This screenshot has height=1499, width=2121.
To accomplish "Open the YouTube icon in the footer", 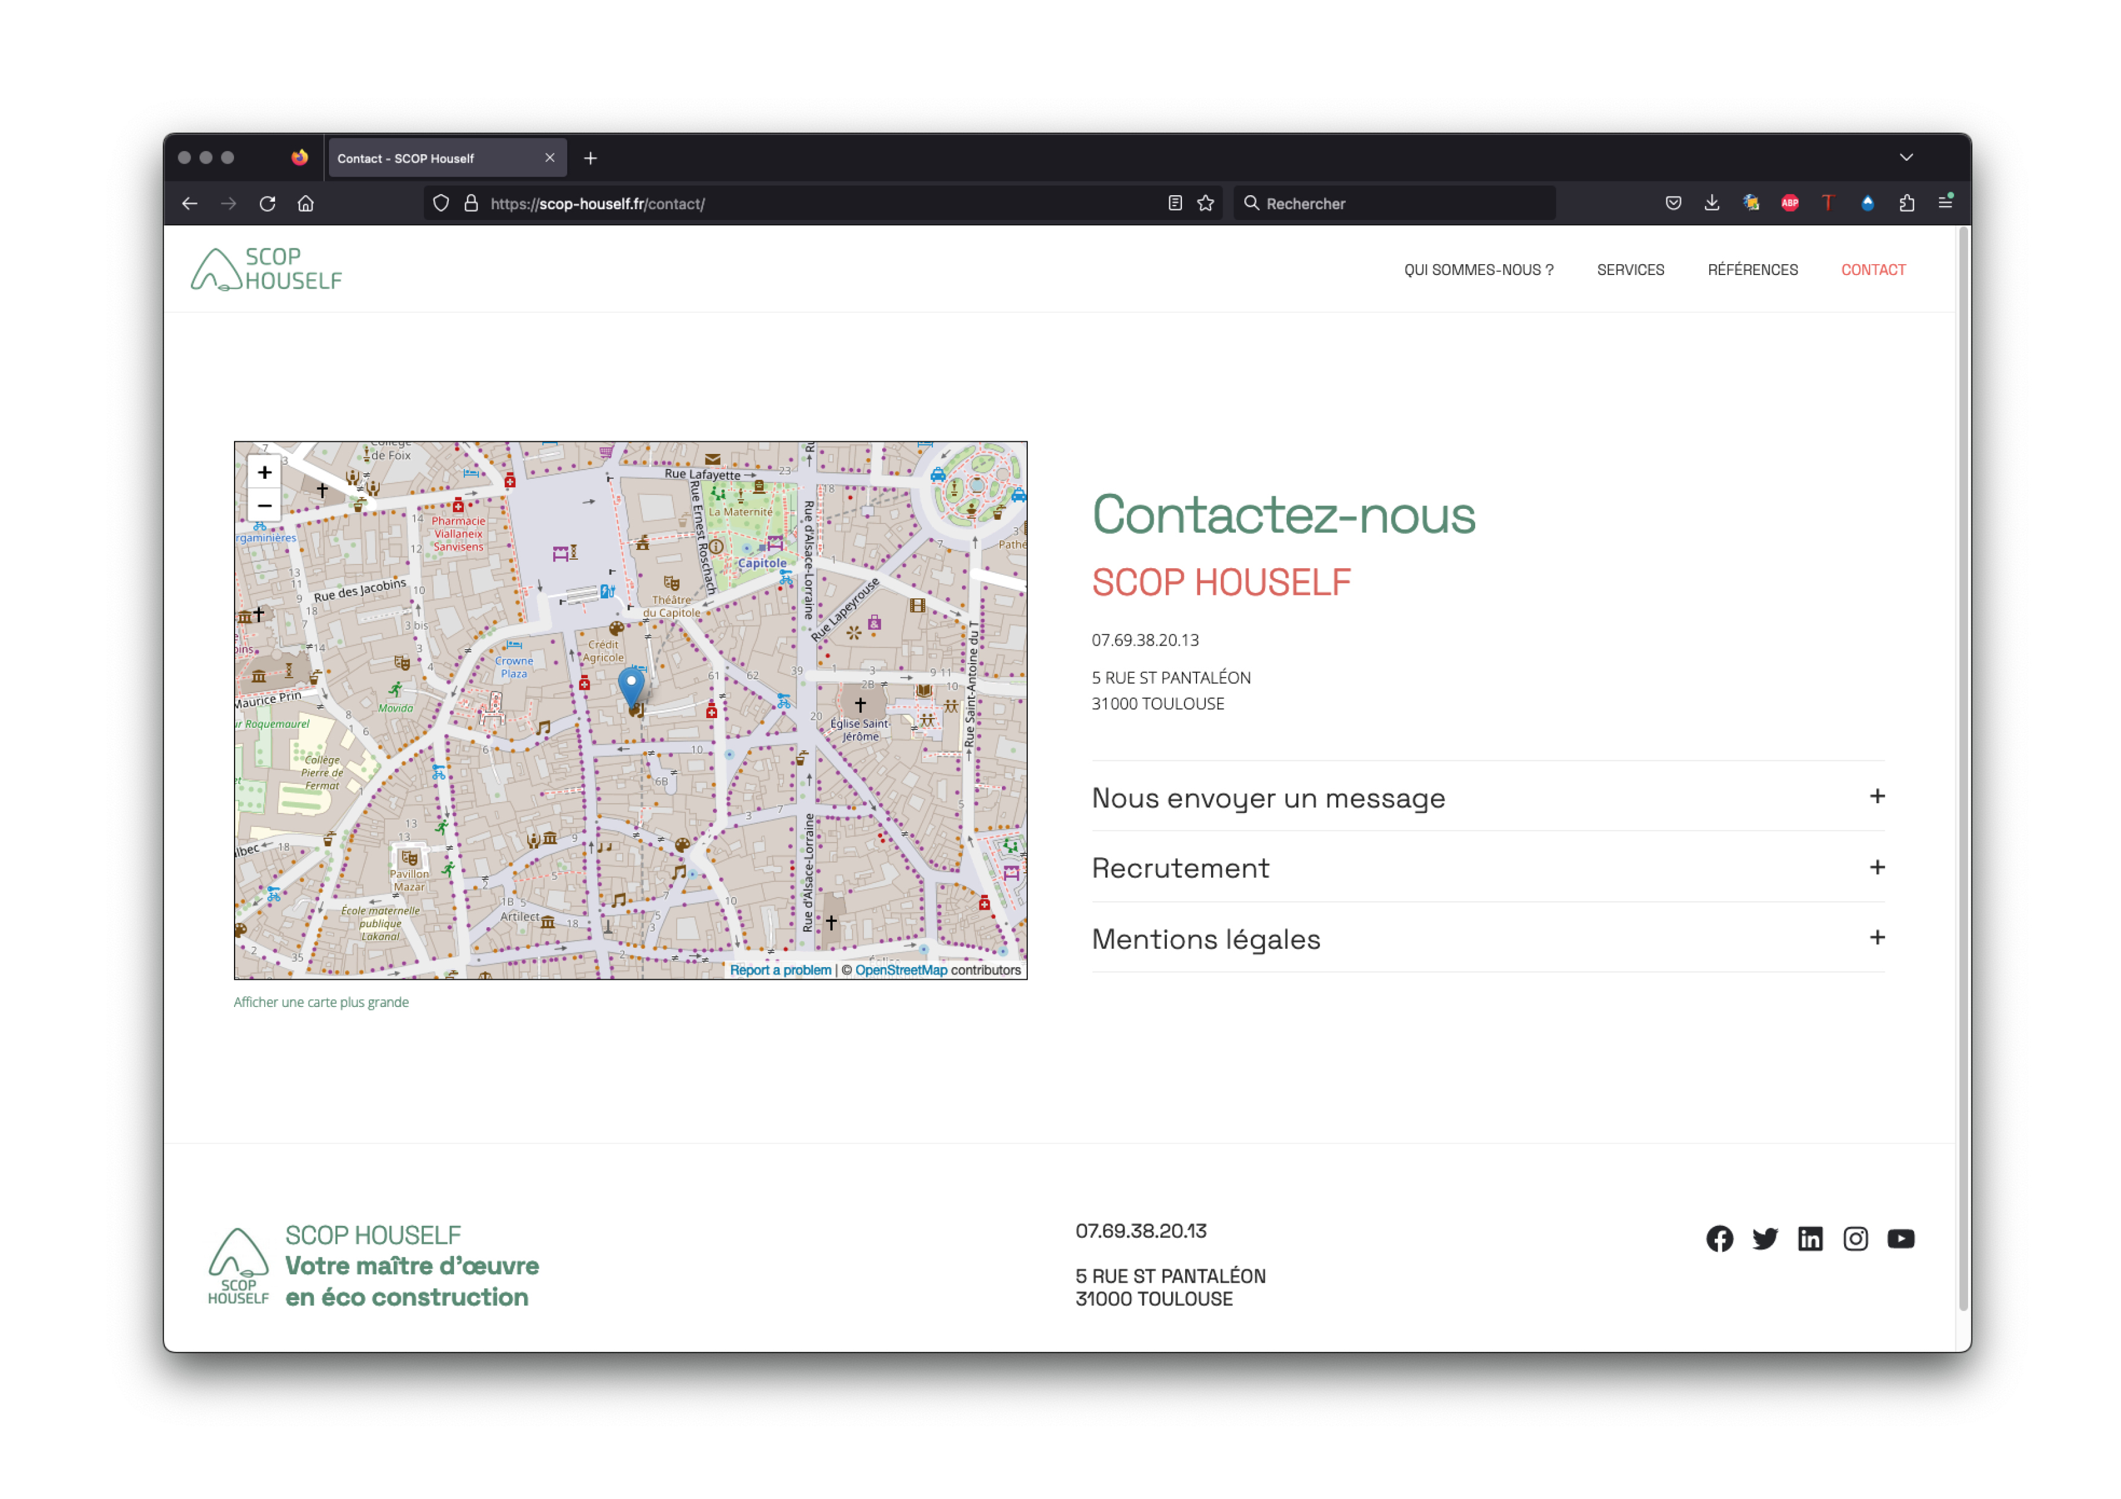I will pos(1900,1238).
